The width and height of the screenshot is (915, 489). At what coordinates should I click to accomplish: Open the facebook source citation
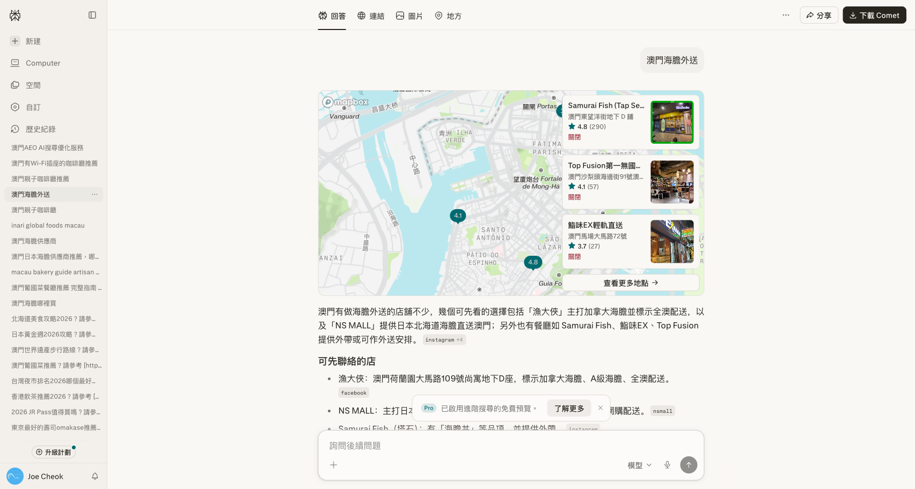[x=354, y=392]
